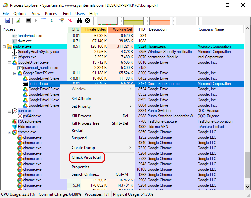This screenshot has height=198, width=251.
Task: Select the explorer.exe folder icon
Action: click(x=9, y=47)
